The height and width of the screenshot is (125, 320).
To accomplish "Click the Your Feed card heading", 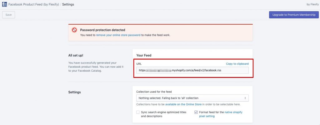I will 144,55.
